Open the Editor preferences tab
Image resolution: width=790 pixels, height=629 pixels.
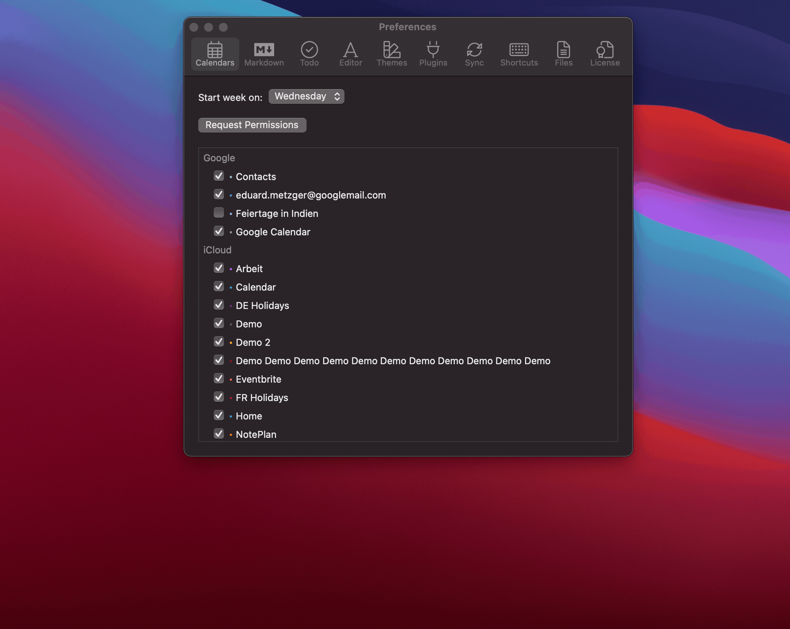coord(350,54)
